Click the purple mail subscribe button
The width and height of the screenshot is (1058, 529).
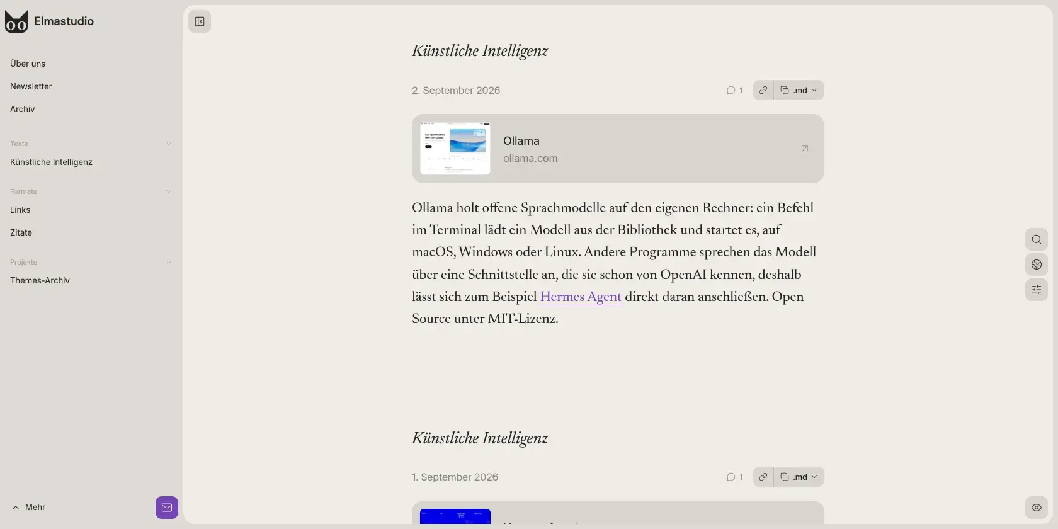point(167,508)
